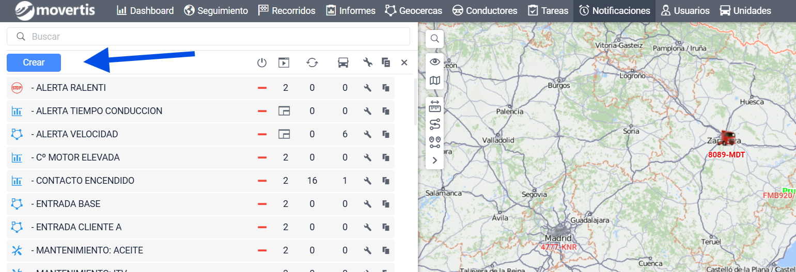Screen dimensions: 796x272
Task: Copy the ALERTA VELOCIDAD notification
Action: click(385, 134)
